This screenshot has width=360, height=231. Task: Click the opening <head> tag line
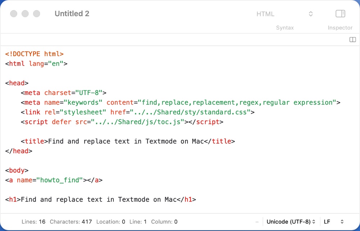point(17,83)
